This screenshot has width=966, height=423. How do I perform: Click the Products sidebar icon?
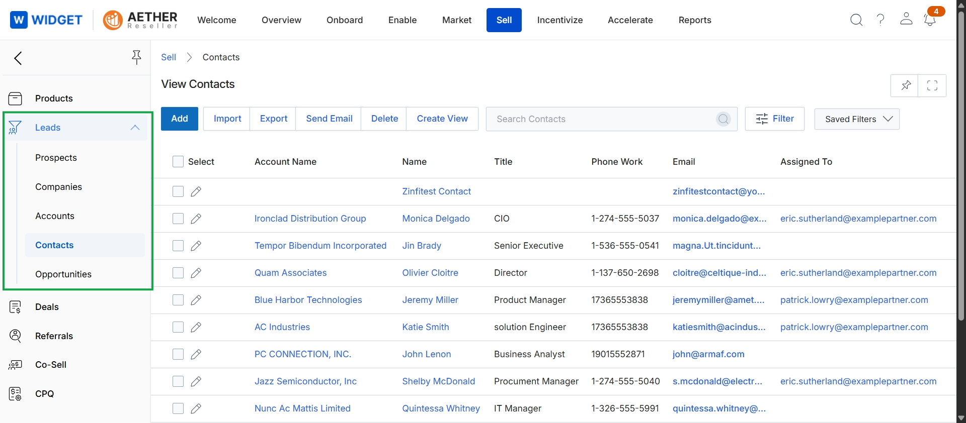(15, 98)
